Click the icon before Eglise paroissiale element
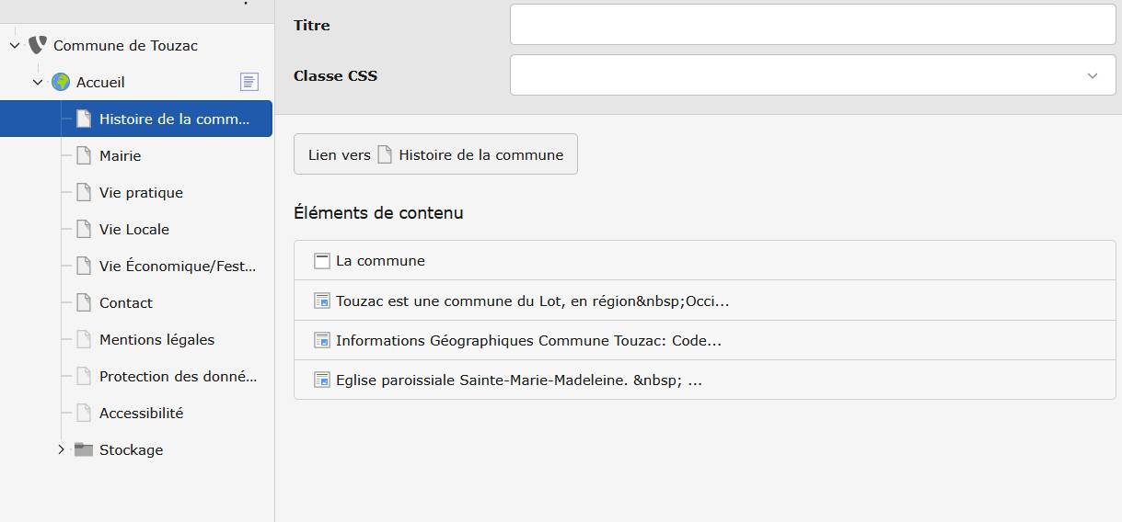The width and height of the screenshot is (1122, 522). tap(321, 380)
